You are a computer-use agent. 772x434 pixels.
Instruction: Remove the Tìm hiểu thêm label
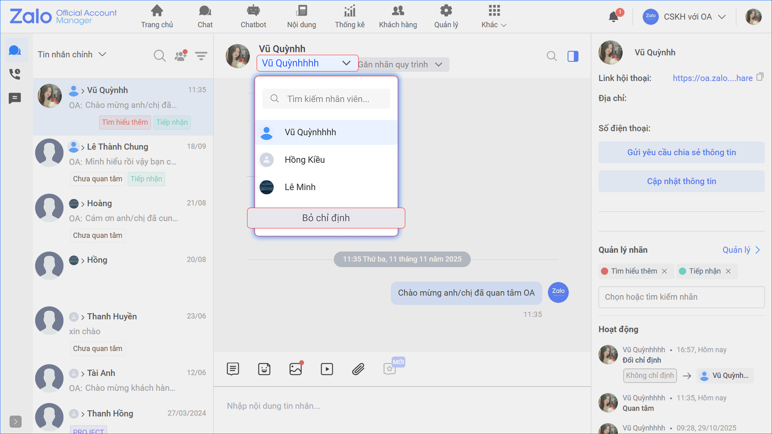(664, 271)
